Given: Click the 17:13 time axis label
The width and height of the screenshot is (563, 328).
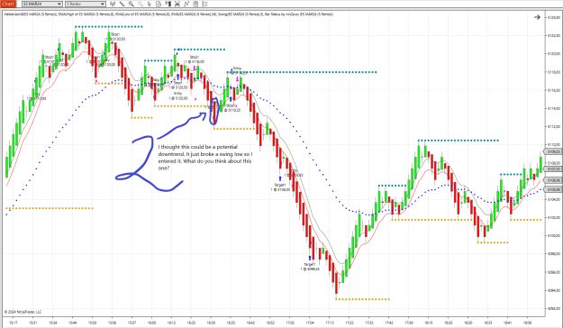Looking at the screenshot, I should (330, 323).
